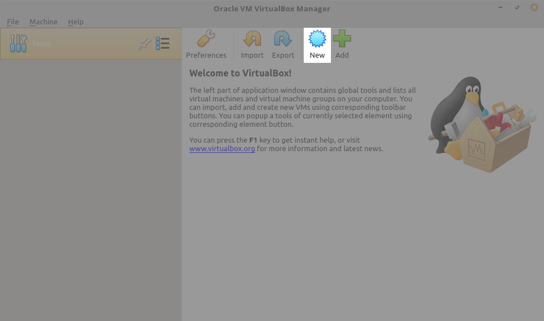The height and width of the screenshot is (321, 544).
Task: Create a new VM with New button
Action: 317,45
